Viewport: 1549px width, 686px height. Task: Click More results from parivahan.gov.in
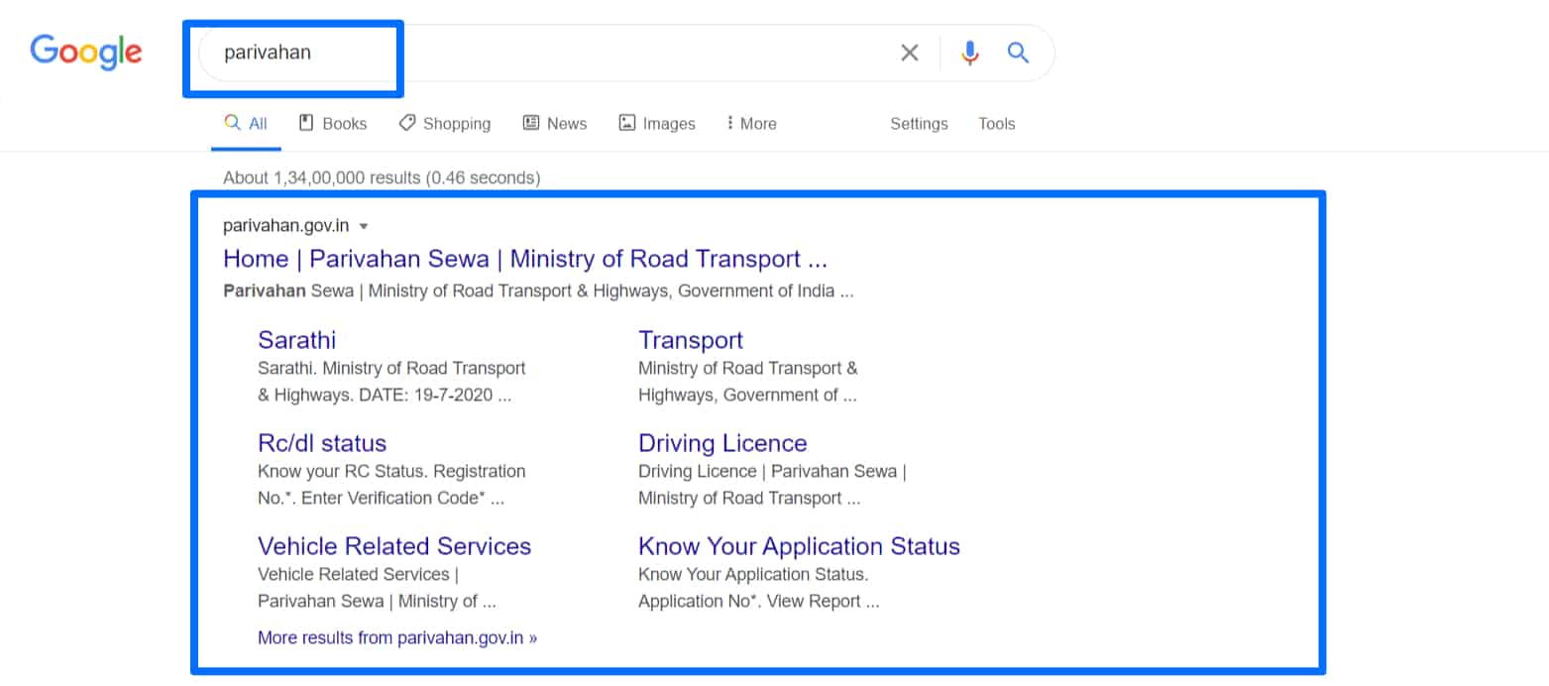[x=397, y=637]
